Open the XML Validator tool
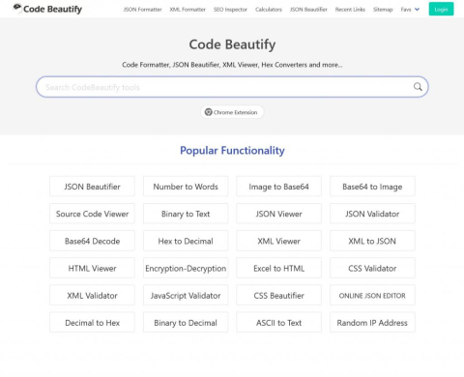464x377 pixels. click(x=92, y=295)
